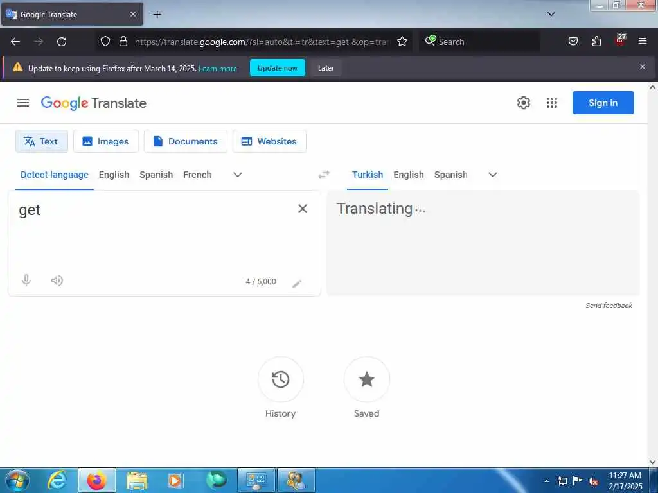The width and height of the screenshot is (658, 493).
Task: Open tracking protection shield icon
Action: coord(105,42)
